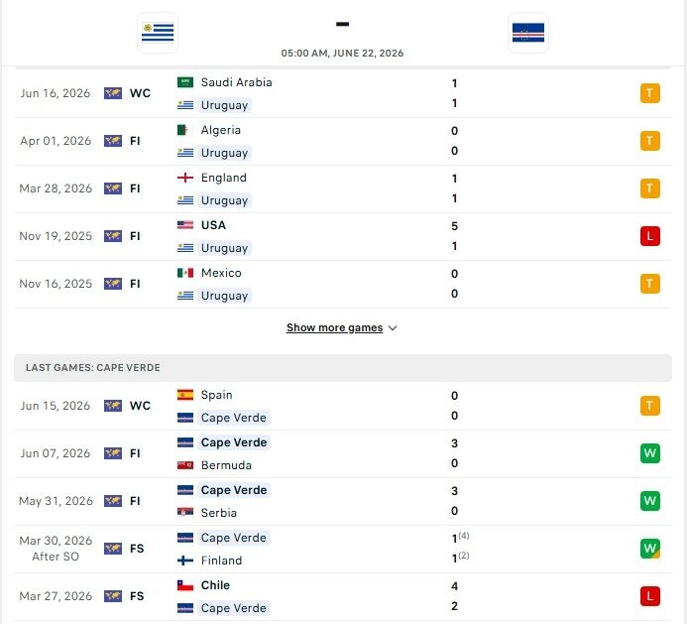Click the W badge for the Finland shootout match
The image size is (687, 624).
[649, 549]
